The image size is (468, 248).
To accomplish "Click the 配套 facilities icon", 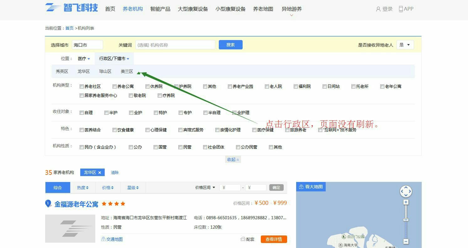I will point(243,239).
